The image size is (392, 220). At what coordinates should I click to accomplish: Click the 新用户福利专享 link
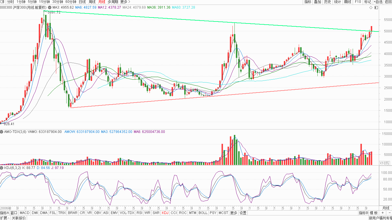380,218
